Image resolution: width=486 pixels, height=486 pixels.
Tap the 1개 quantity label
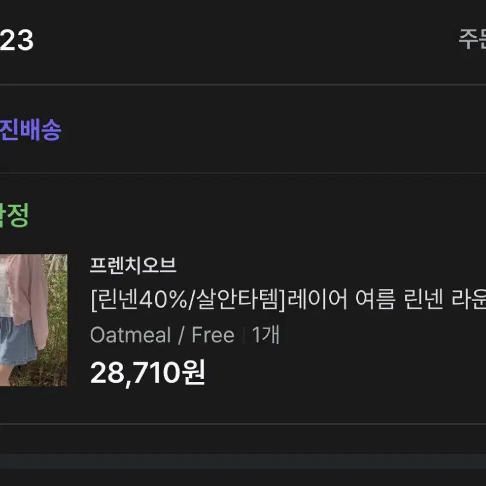tap(266, 335)
